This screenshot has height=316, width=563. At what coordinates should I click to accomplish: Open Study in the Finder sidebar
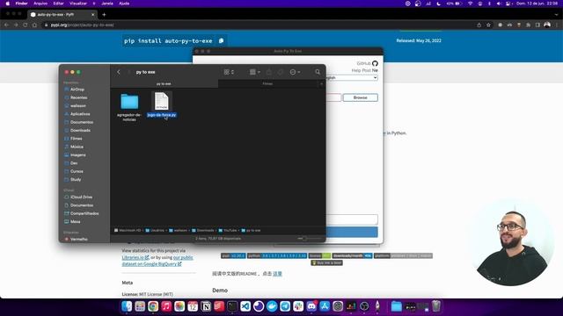coord(76,179)
